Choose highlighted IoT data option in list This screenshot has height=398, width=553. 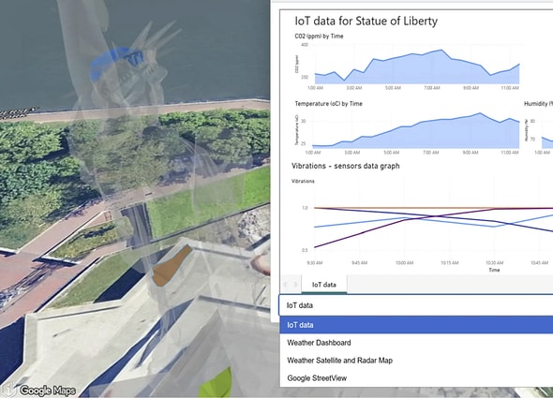pos(416,325)
